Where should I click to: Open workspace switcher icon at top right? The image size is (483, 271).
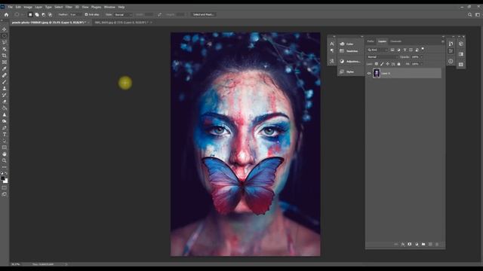(x=478, y=14)
